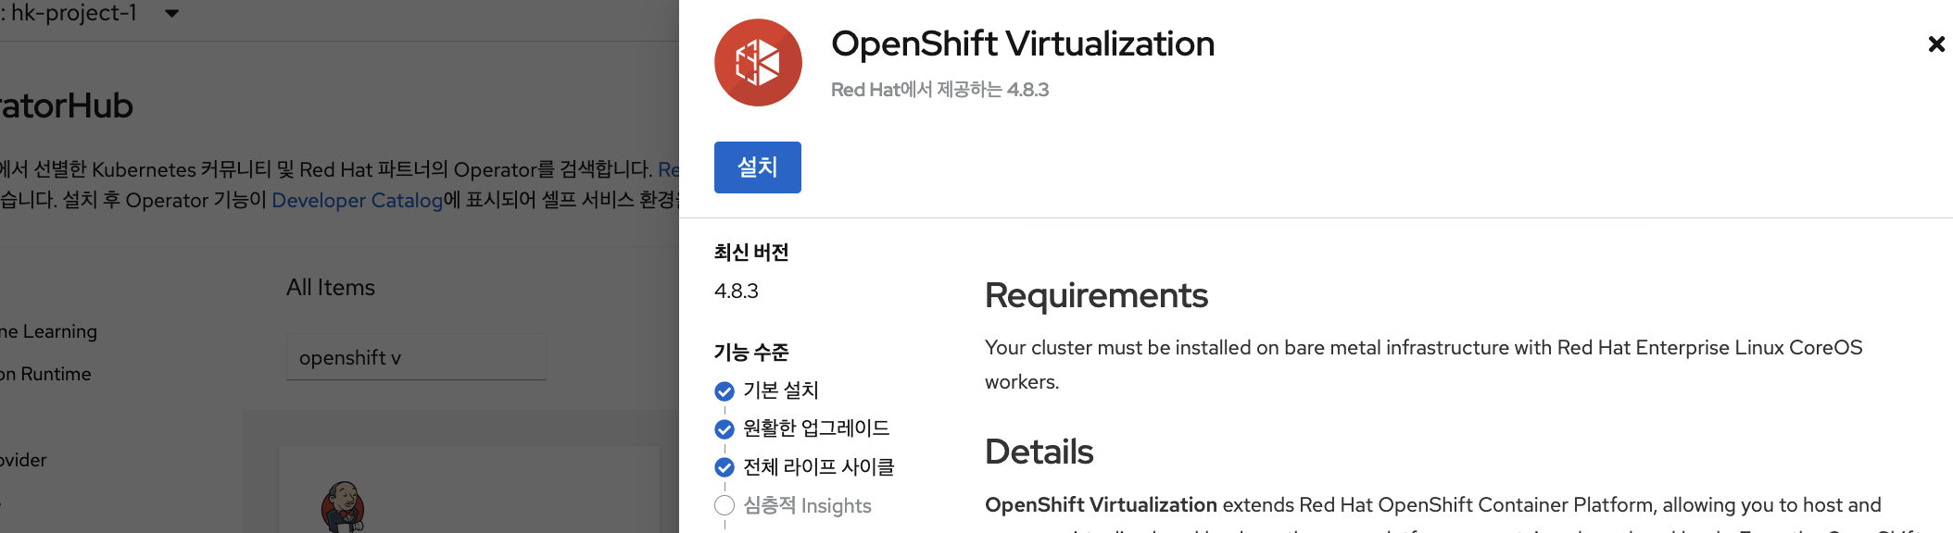This screenshot has height=533, width=1953.
Task: Click the 기능 수준 label
Action: 751,353
